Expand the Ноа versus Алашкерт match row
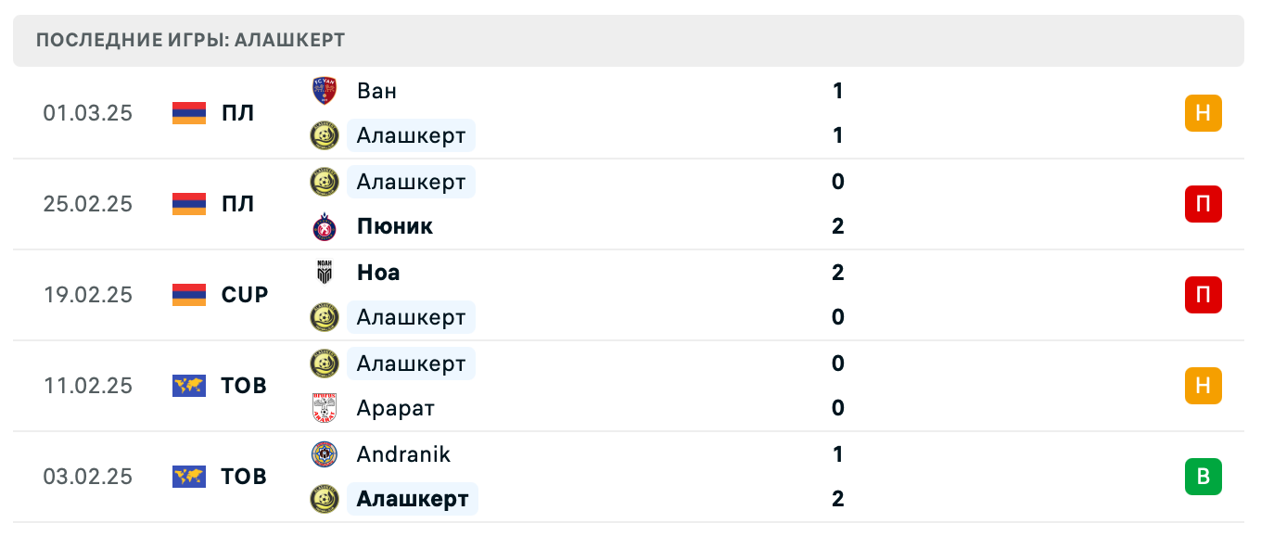The width and height of the screenshot is (1261, 536). pyautogui.click(x=630, y=295)
